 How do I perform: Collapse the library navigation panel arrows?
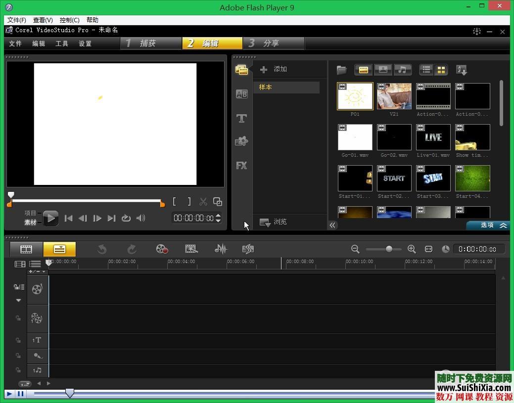[332, 225]
